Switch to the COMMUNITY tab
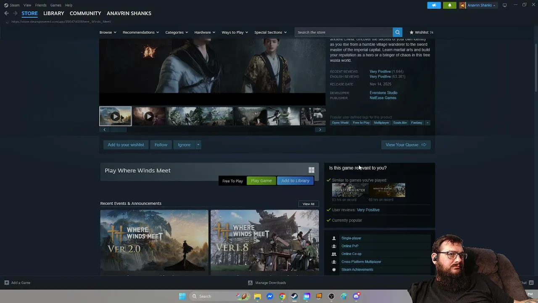Image resolution: width=538 pixels, height=303 pixels. (85, 13)
